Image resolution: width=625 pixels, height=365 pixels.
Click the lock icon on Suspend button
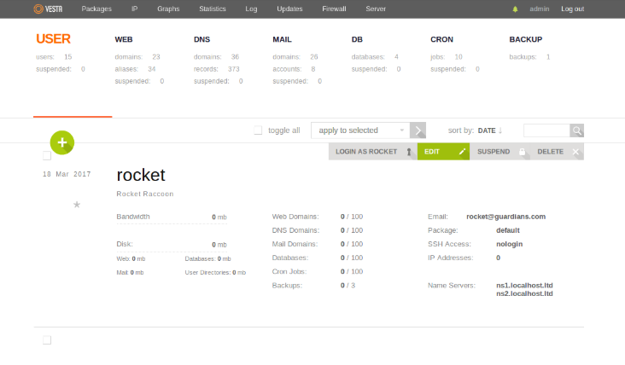(x=522, y=152)
